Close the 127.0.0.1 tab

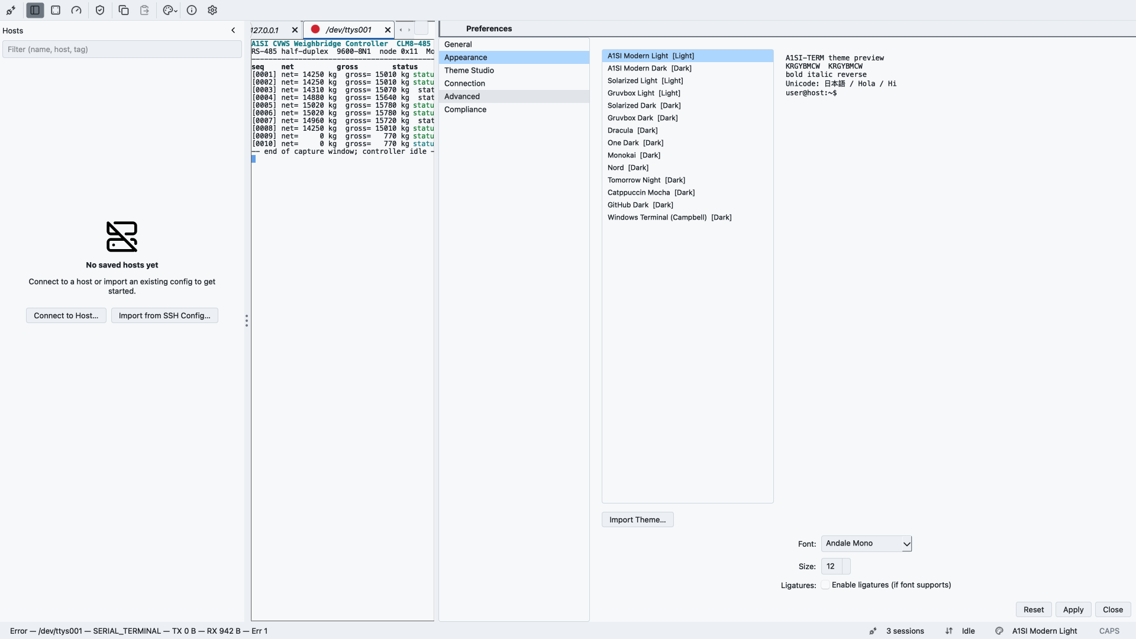click(295, 30)
